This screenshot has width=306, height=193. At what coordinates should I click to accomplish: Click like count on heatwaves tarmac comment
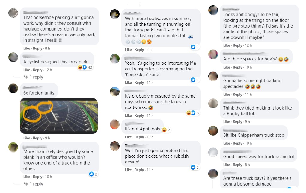point(195,47)
